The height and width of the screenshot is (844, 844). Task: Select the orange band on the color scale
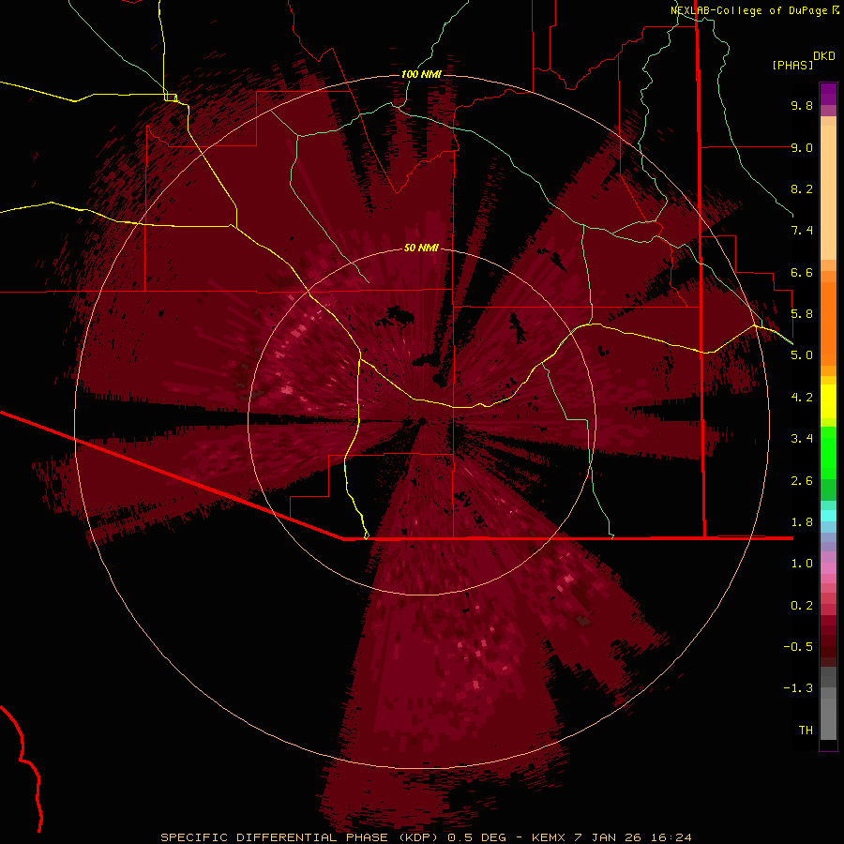pos(828,324)
